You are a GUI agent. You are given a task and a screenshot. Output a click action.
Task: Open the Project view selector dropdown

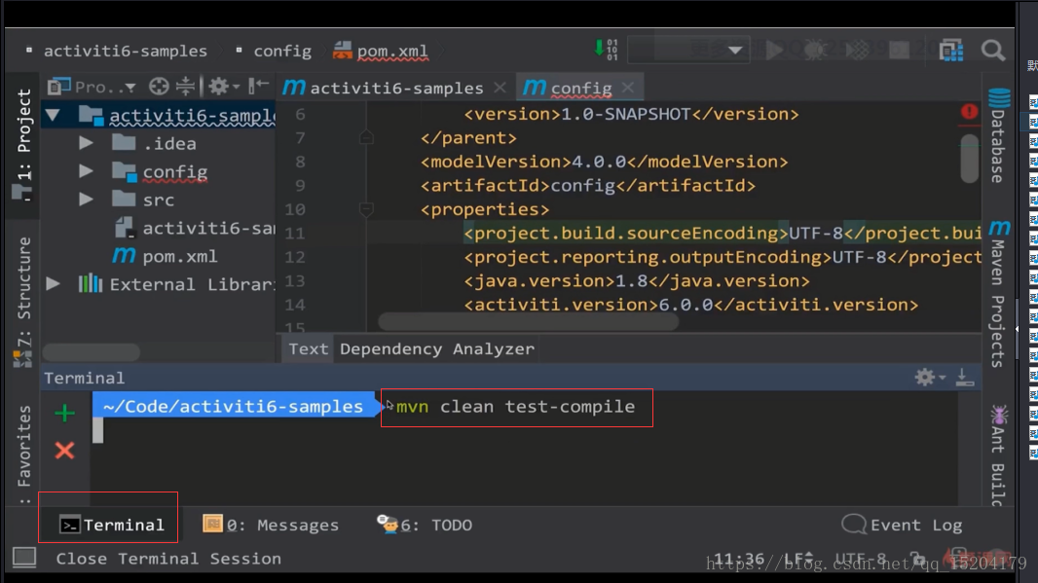click(x=92, y=87)
